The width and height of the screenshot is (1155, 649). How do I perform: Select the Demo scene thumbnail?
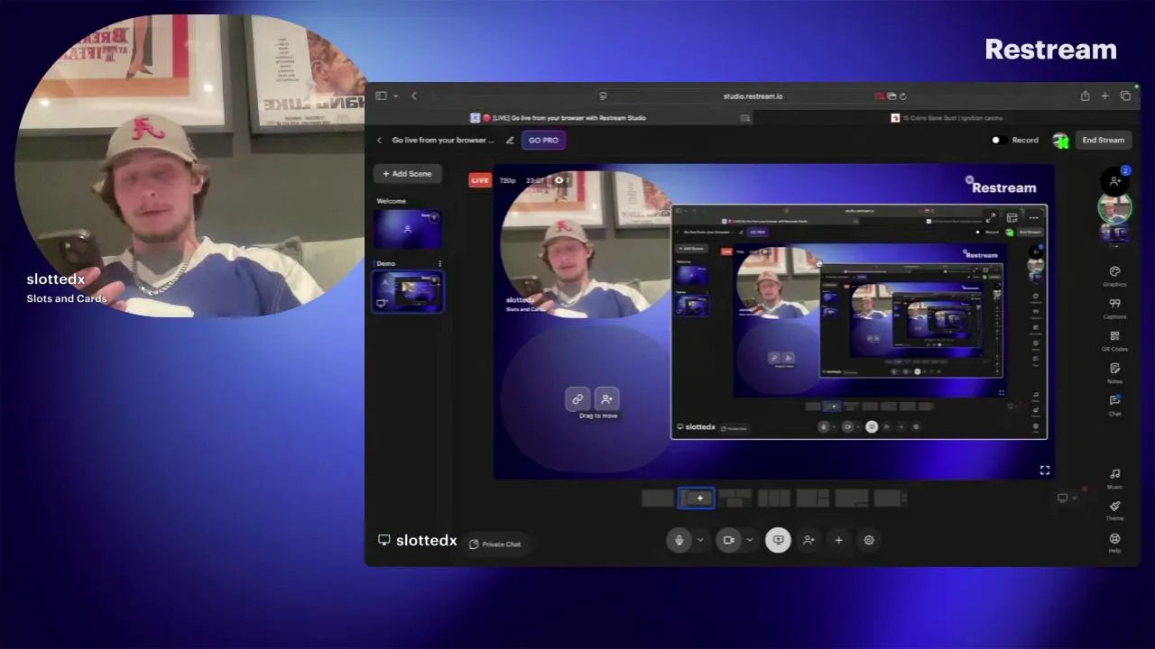point(408,292)
